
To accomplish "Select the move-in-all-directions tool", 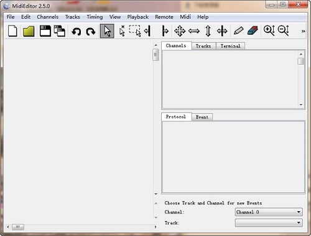I will pyautogui.click(x=180, y=31).
